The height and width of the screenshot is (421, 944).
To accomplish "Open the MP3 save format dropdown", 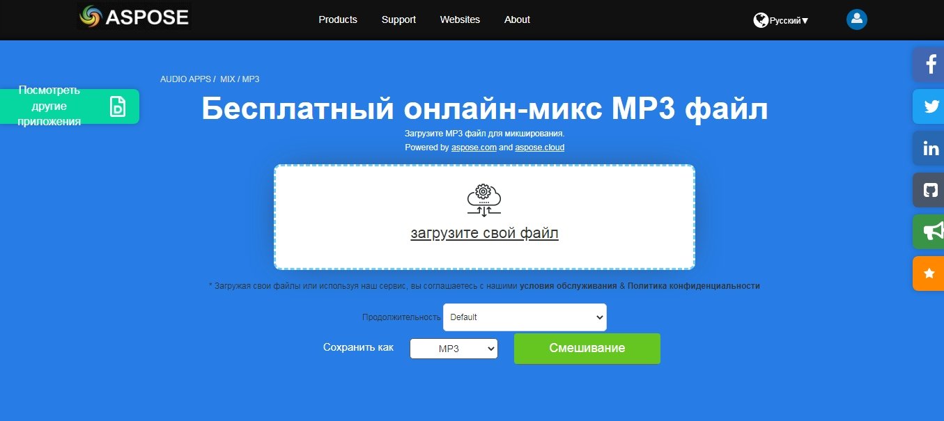I will click(x=454, y=349).
